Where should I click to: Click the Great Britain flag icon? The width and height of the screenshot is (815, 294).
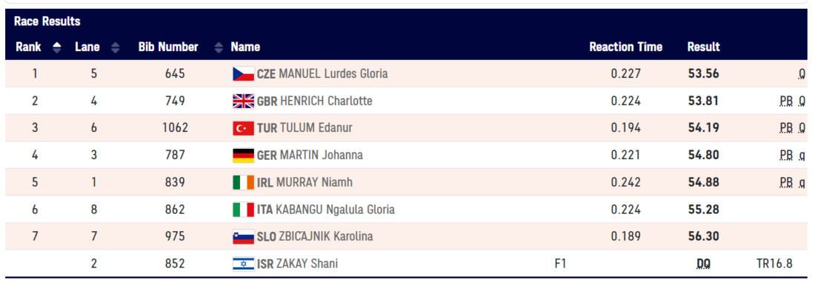(x=243, y=101)
